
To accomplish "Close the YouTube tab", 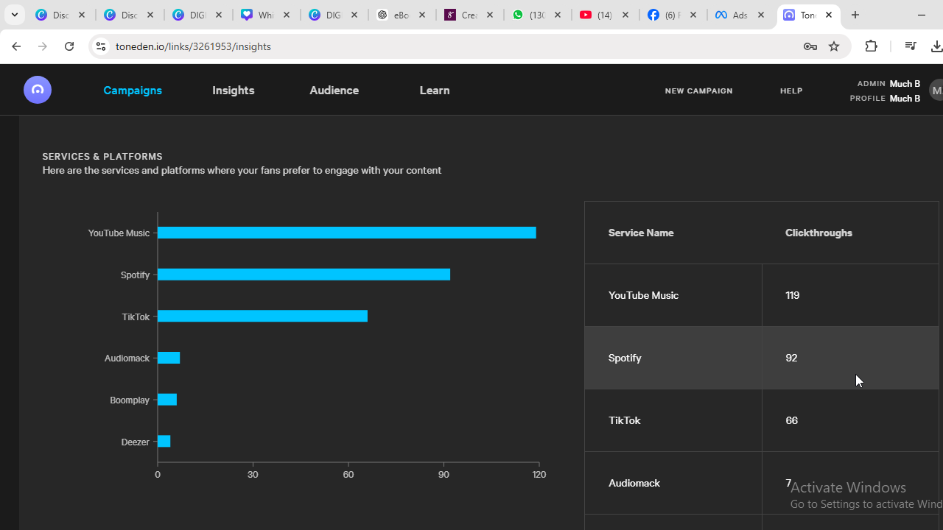I will pyautogui.click(x=625, y=15).
